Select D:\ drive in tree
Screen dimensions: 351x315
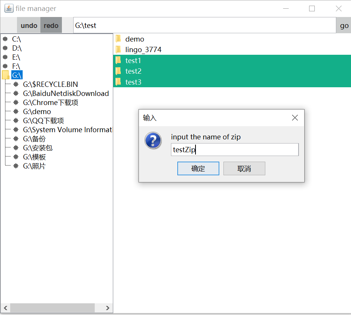tap(17, 48)
